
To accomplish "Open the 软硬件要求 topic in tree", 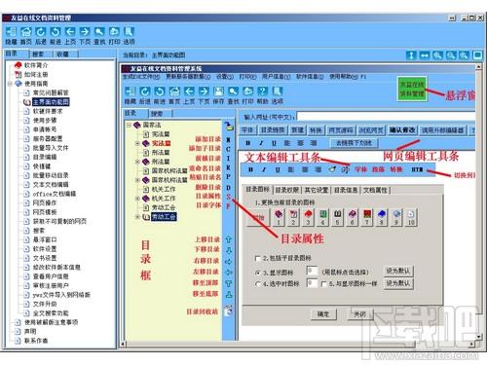I will pyautogui.click(x=48, y=111).
